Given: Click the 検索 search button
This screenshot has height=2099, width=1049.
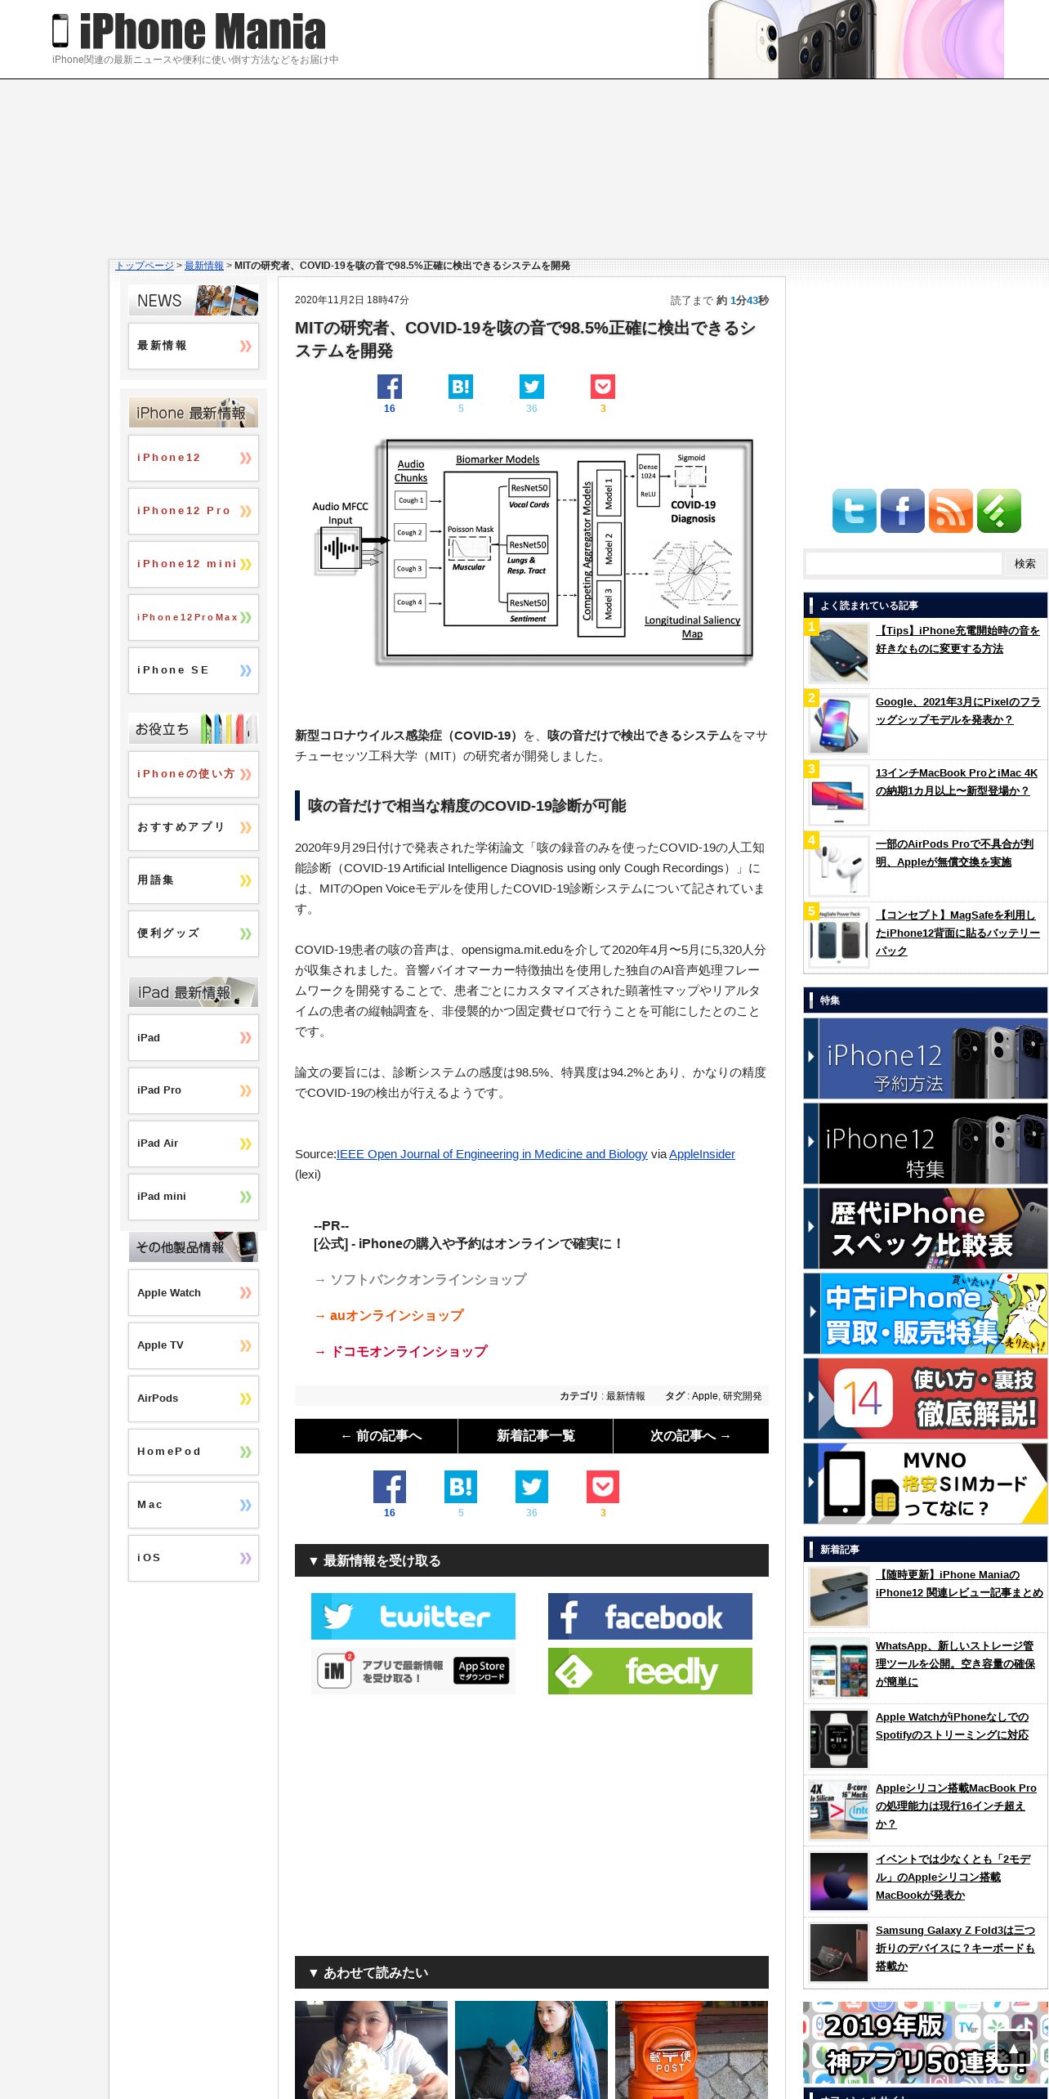Looking at the screenshot, I should coord(1025,563).
